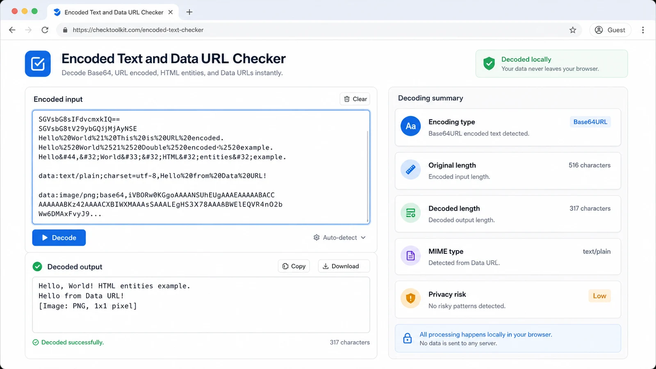Clear the encoded input
656x369 pixels.
[355, 99]
